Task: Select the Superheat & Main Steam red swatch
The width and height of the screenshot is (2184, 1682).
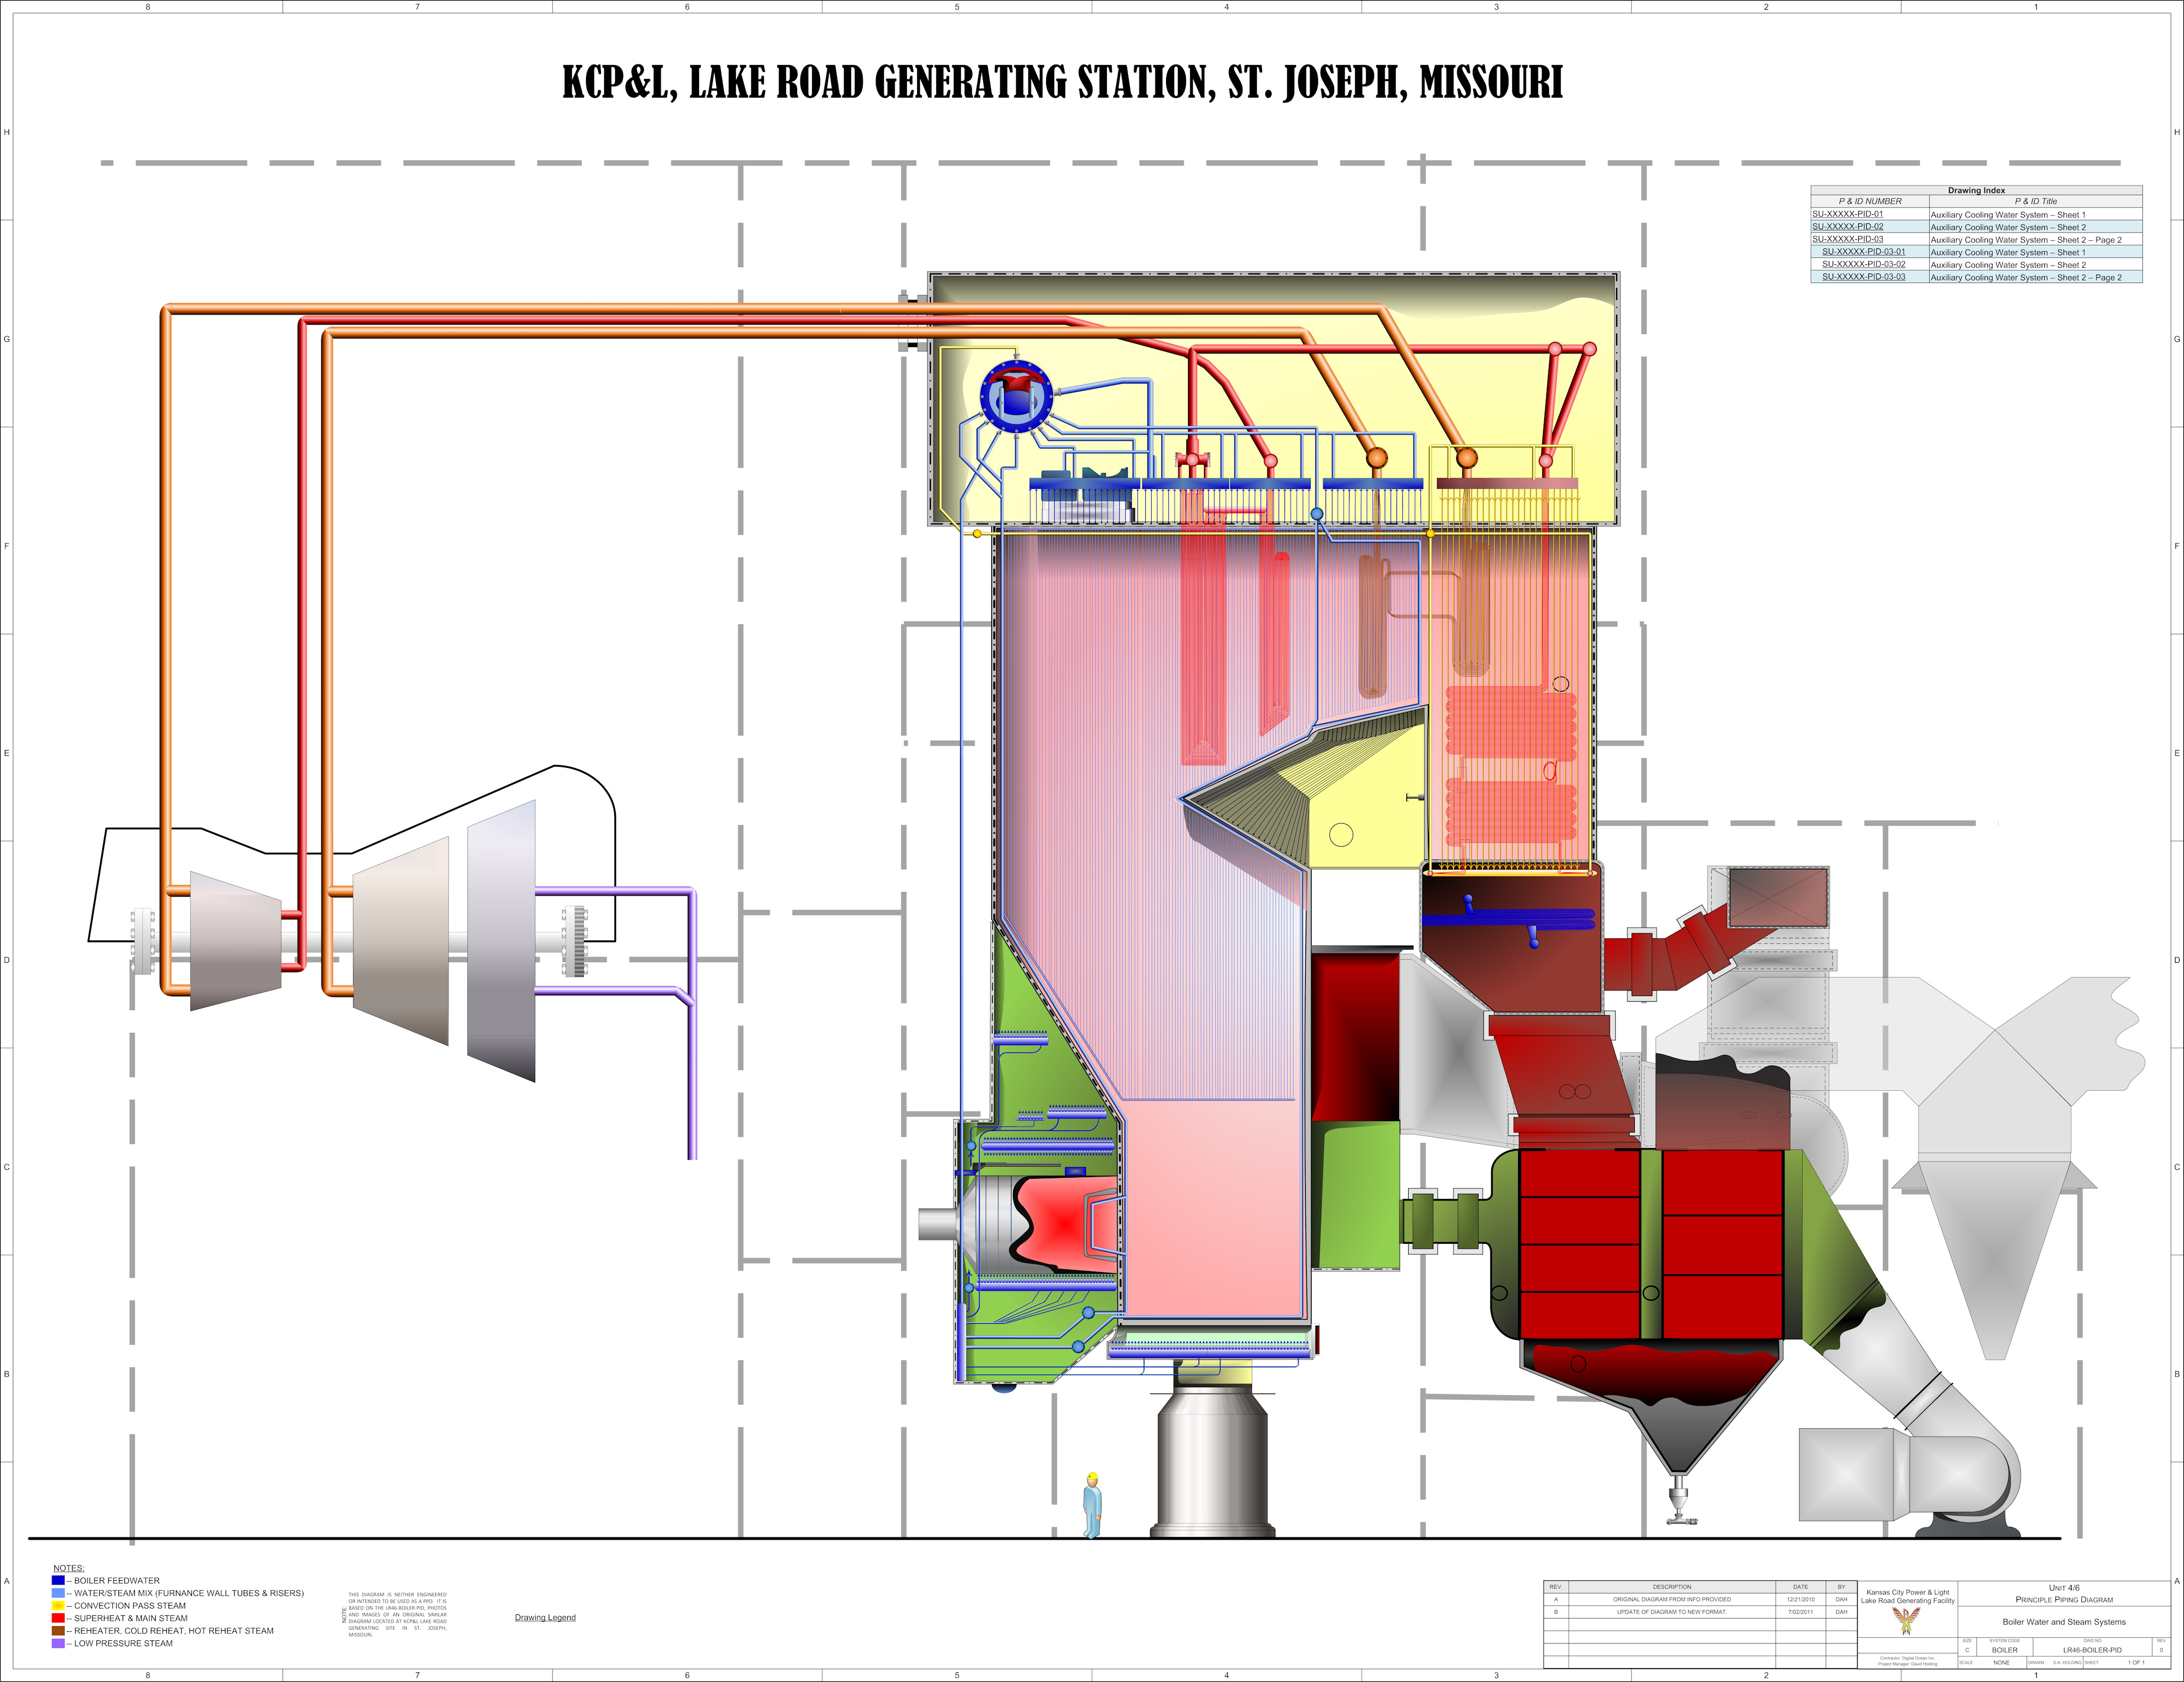Action: [x=58, y=1618]
